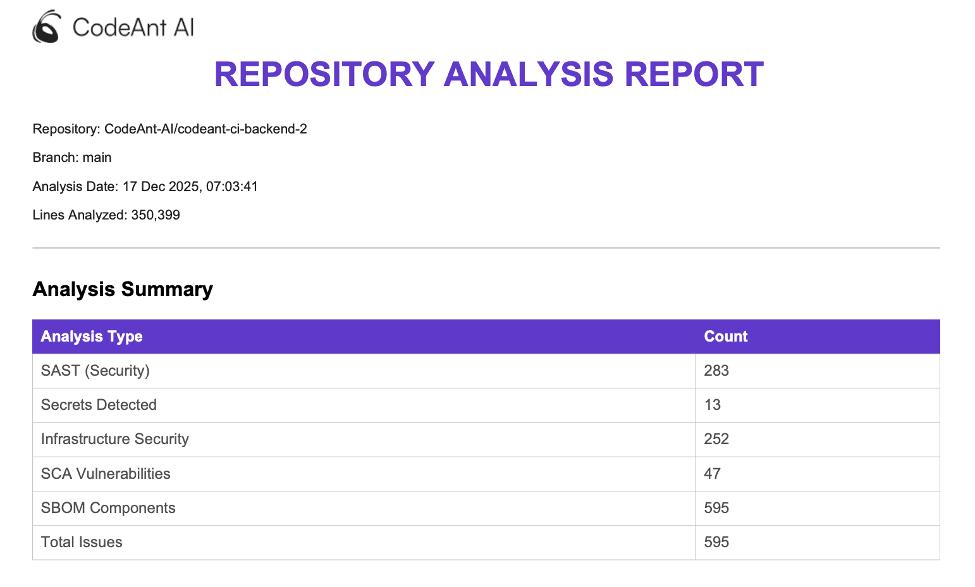Viewport: 975px width, 587px height.
Task: Select the Infrastructure Security analysis row
Action: tap(114, 439)
